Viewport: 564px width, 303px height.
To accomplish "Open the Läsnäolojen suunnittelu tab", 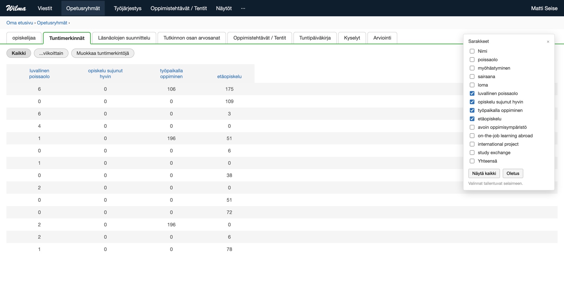I will [124, 38].
